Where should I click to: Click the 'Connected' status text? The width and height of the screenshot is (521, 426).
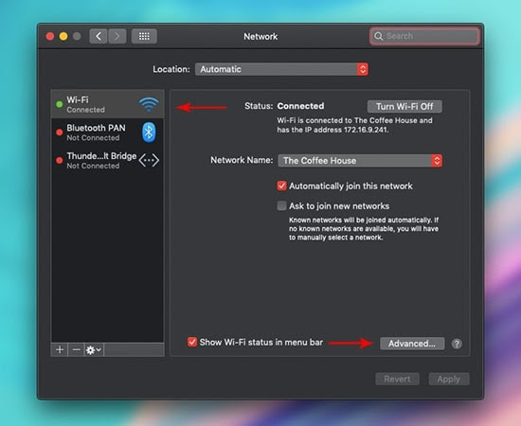[x=300, y=106]
